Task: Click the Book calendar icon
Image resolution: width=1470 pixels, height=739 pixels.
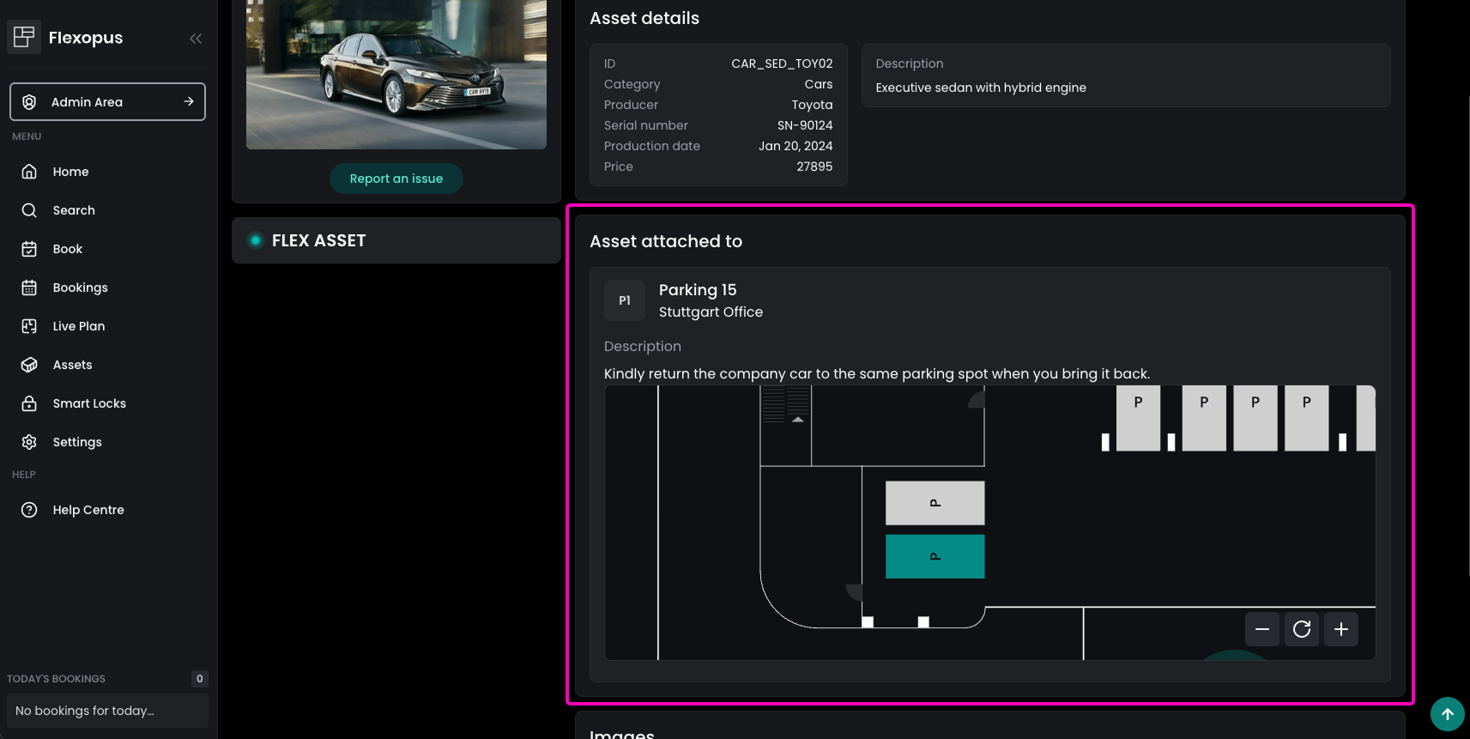Action: point(29,249)
